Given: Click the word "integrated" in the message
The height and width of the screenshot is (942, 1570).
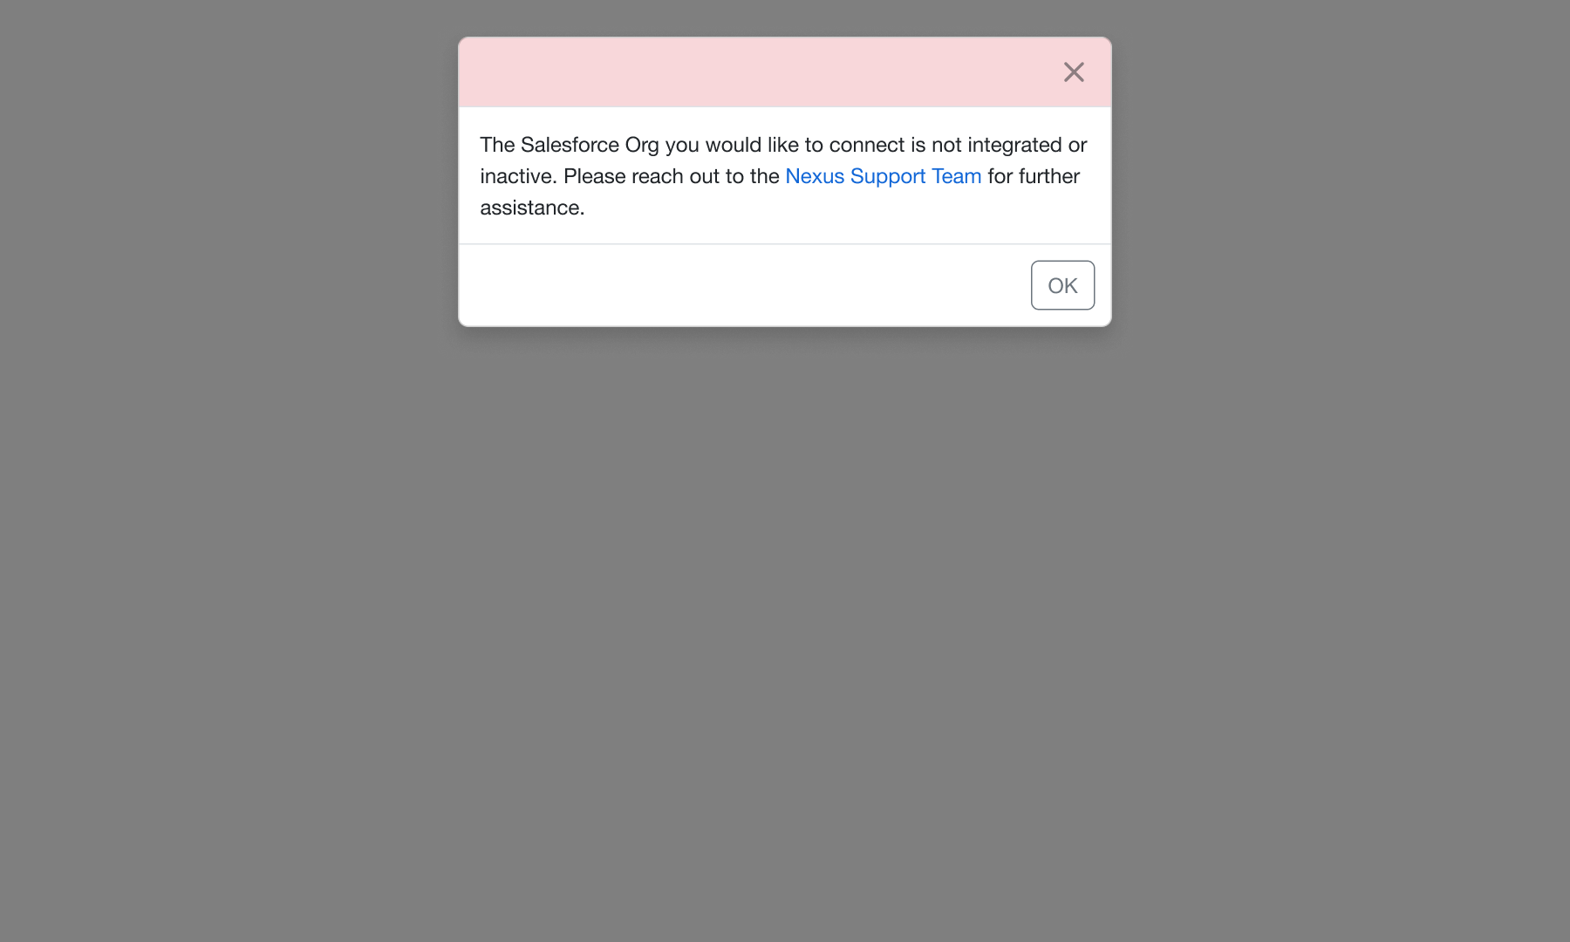Looking at the screenshot, I should click(1014, 145).
